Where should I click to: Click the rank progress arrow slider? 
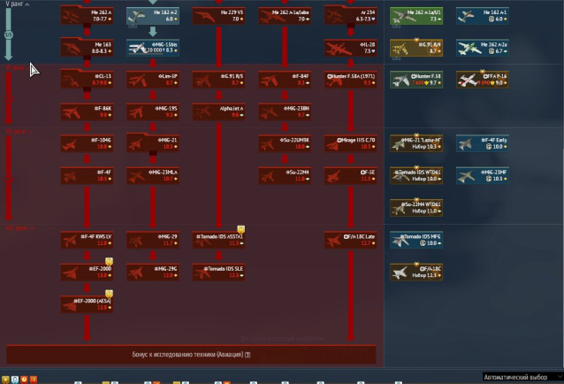(x=9, y=35)
